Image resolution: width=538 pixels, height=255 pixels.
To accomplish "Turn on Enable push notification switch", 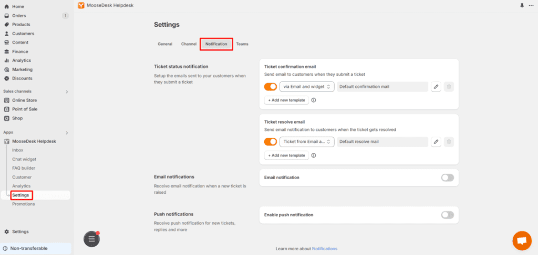I will [448, 215].
